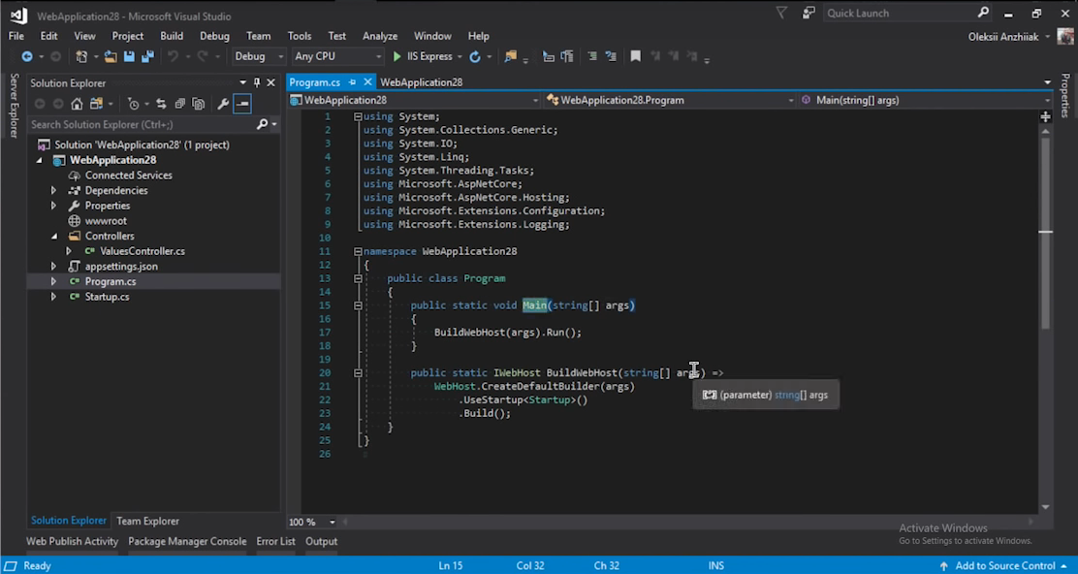This screenshot has height=574, width=1078.
Task: Switch to the Team Explorer tab
Action: point(147,521)
